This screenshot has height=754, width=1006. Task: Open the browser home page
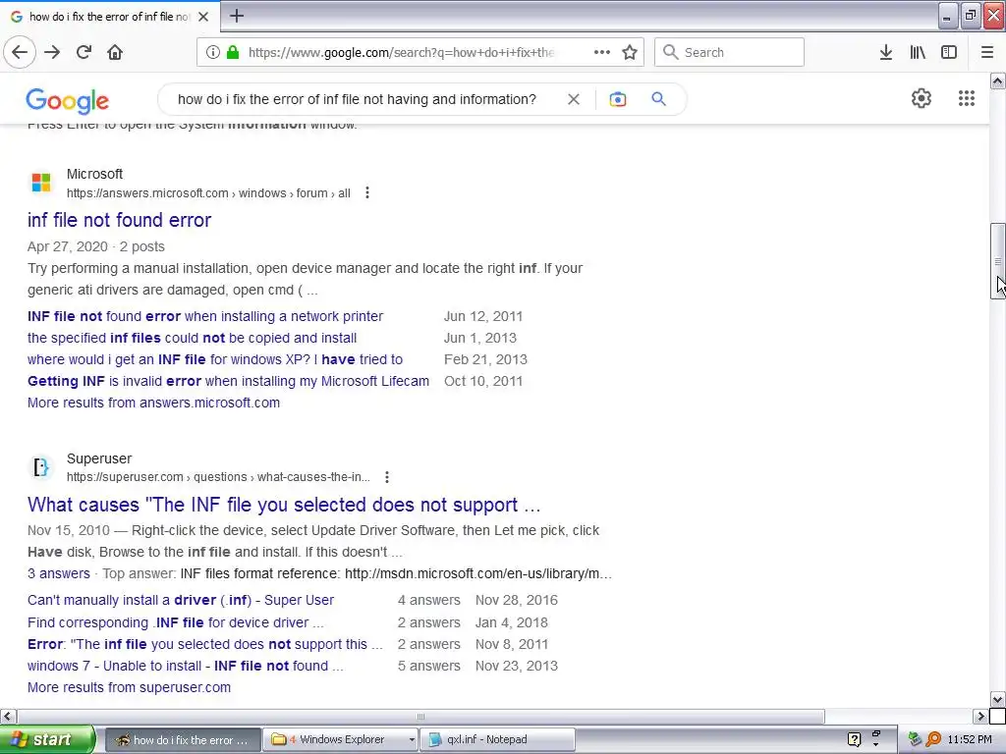coord(115,52)
